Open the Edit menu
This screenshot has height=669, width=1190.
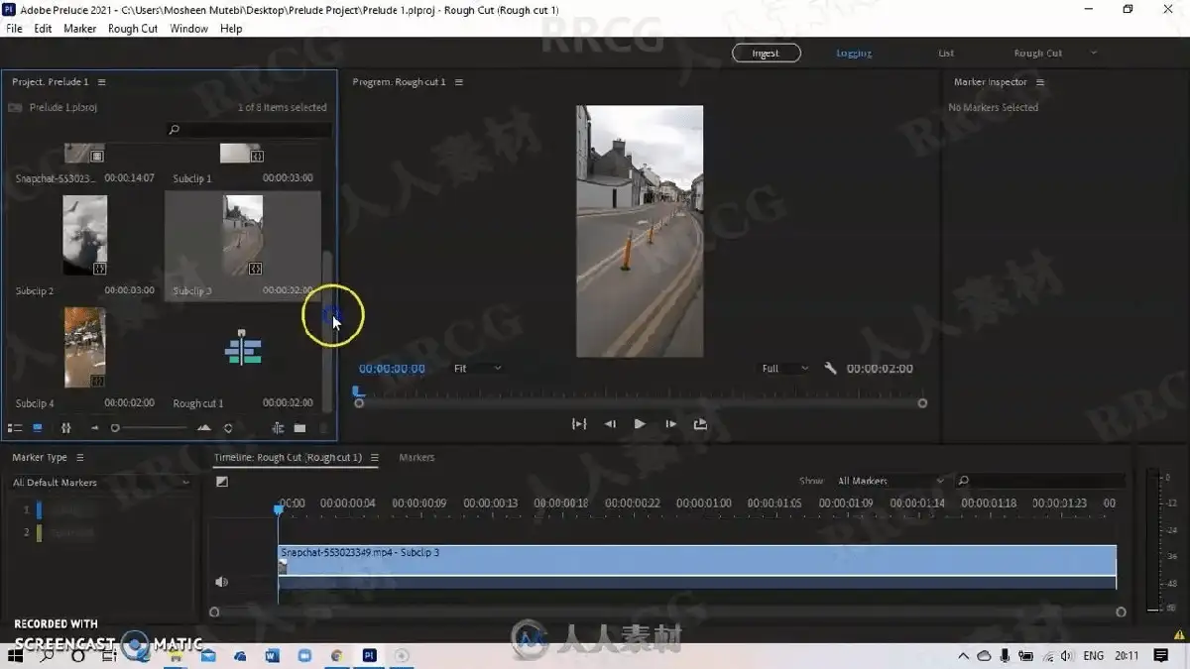click(43, 29)
